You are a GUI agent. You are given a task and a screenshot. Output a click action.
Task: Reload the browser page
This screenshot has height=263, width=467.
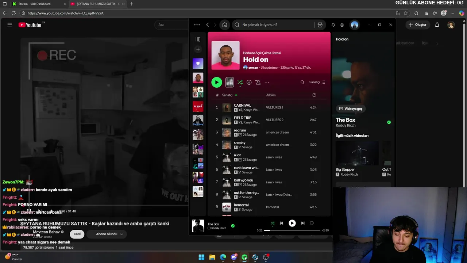pyautogui.click(x=13, y=13)
